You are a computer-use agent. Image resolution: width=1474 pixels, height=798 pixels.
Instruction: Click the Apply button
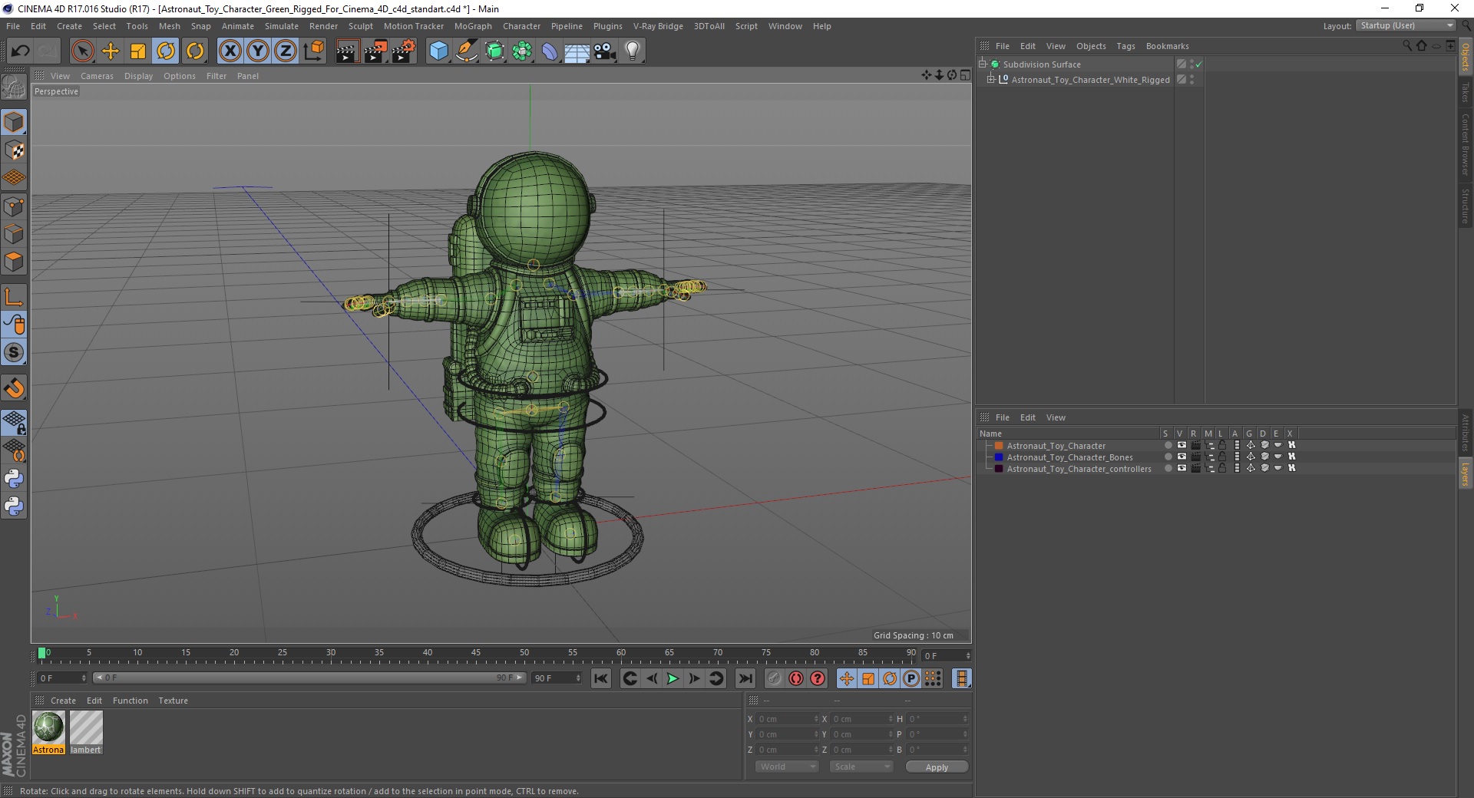(x=937, y=767)
